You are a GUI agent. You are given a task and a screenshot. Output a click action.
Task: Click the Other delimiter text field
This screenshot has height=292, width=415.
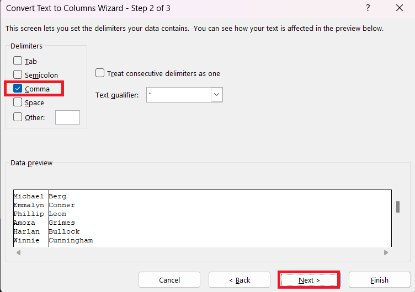[67, 117]
